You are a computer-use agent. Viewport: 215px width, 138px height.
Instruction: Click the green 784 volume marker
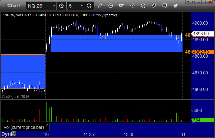tap(203, 120)
